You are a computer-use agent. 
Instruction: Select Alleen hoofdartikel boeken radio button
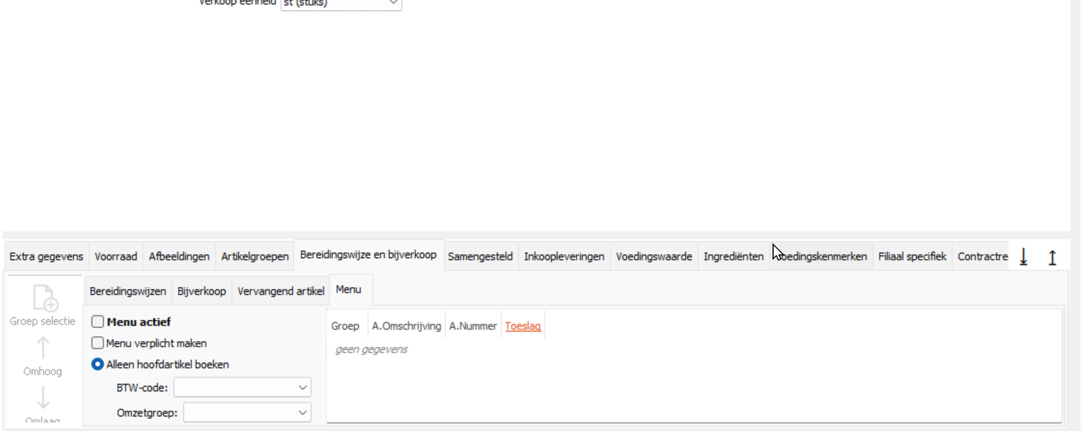click(98, 364)
